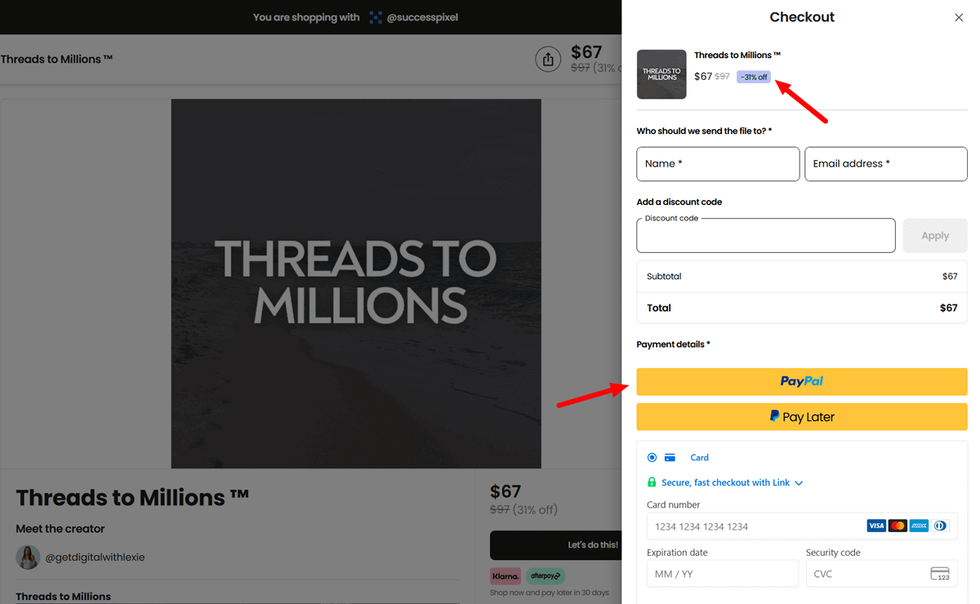This screenshot has height=604, width=980.
Task: Select the Card payment method tab
Action: click(699, 457)
